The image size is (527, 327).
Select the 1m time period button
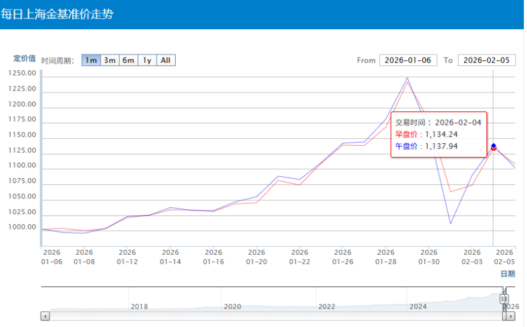click(x=91, y=60)
